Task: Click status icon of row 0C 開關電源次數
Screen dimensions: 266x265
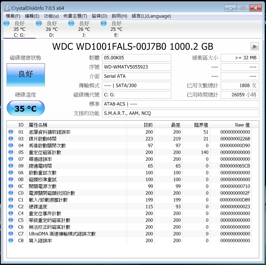Action: (x=11, y=186)
